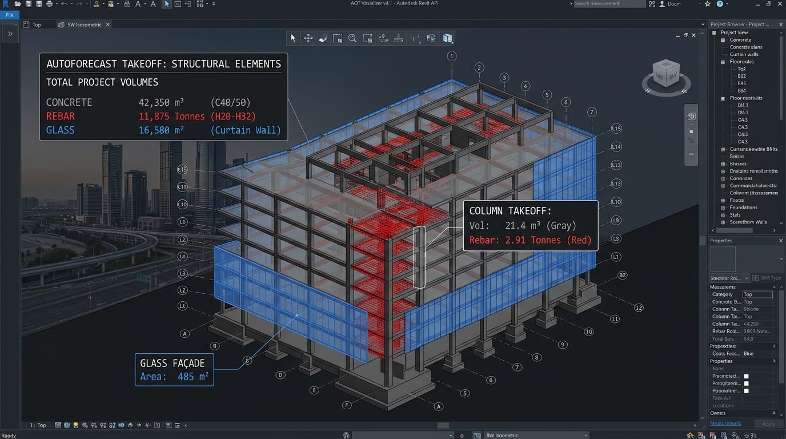Click the Revit R application logo
This screenshot has height=439, width=786.
5,4
